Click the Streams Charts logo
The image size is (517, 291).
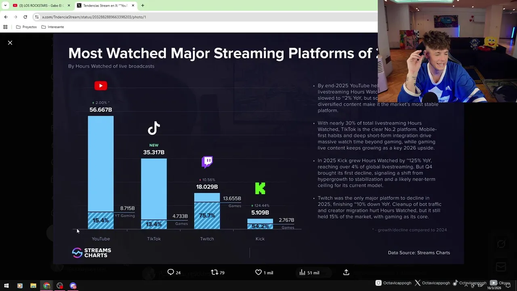click(x=91, y=253)
